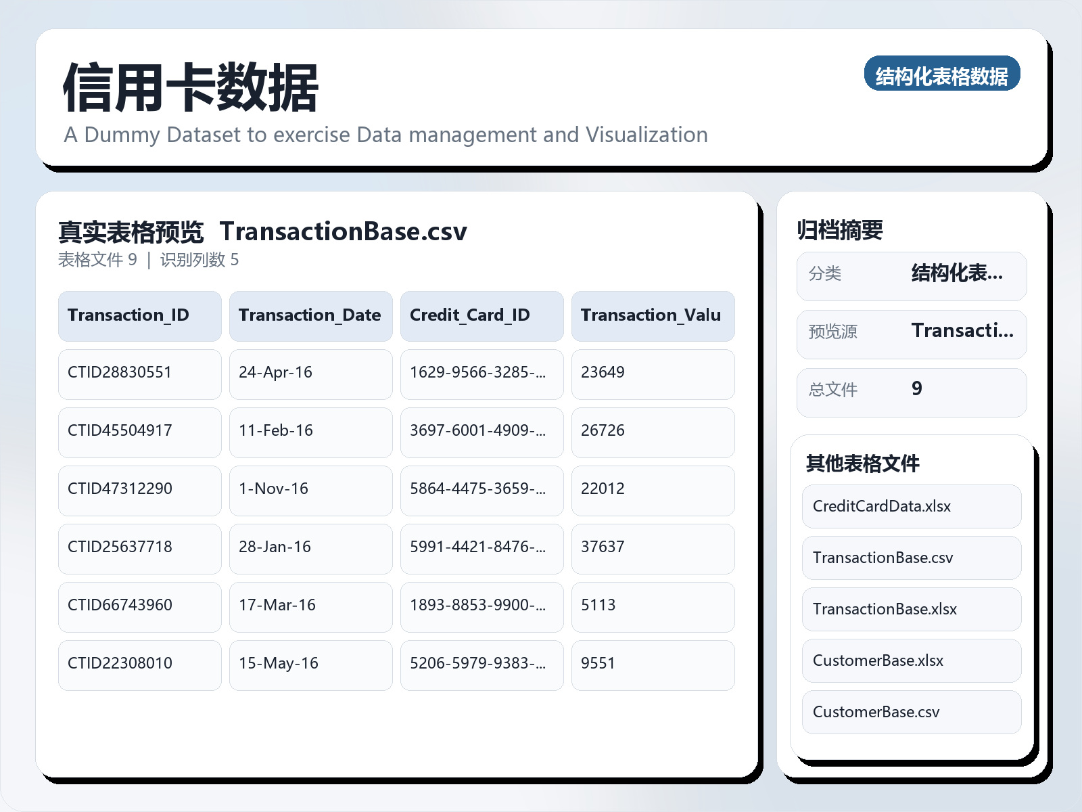Open CreditCardData.xlsx in file list
The width and height of the screenshot is (1082, 812).
click(x=911, y=506)
